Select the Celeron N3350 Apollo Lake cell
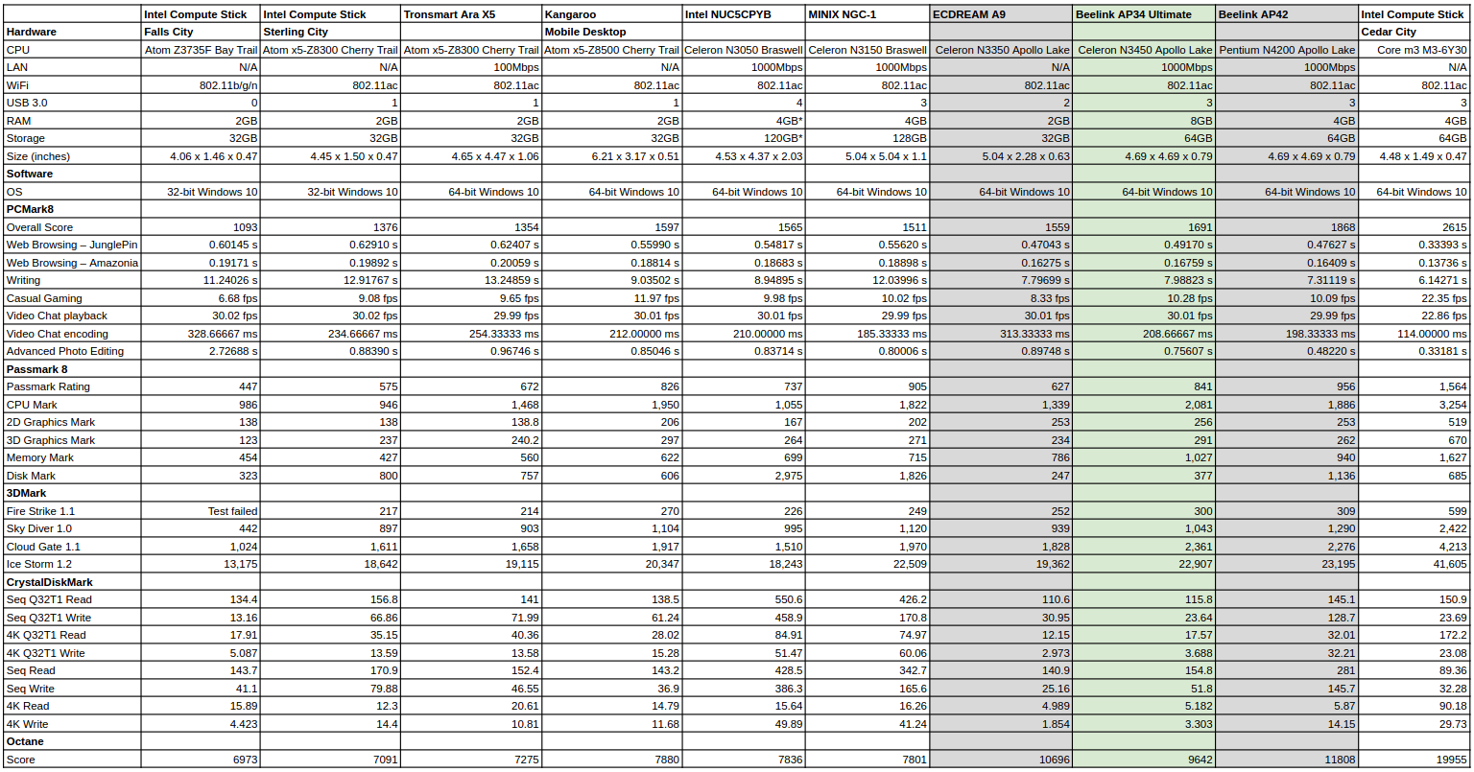This screenshot has height=772, width=1474. (x=1003, y=50)
